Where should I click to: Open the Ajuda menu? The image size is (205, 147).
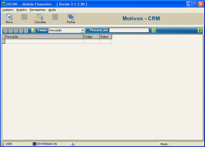click(52, 10)
